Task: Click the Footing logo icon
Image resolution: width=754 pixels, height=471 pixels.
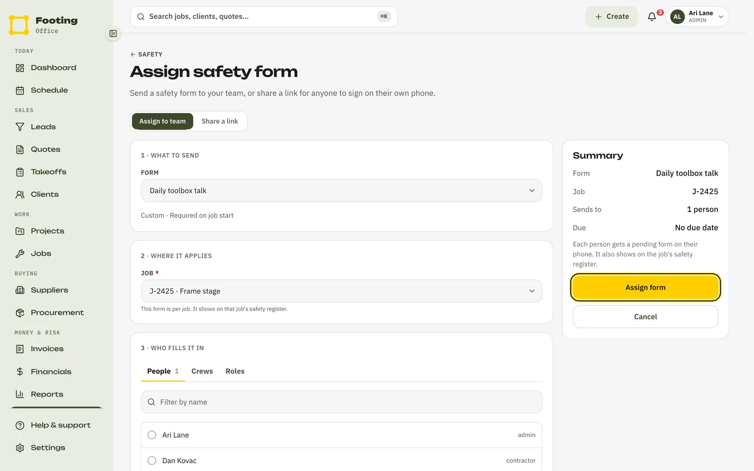Action: 19,25
